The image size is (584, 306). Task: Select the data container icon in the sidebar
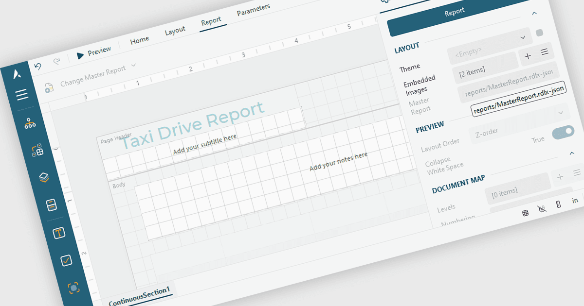point(52,205)
